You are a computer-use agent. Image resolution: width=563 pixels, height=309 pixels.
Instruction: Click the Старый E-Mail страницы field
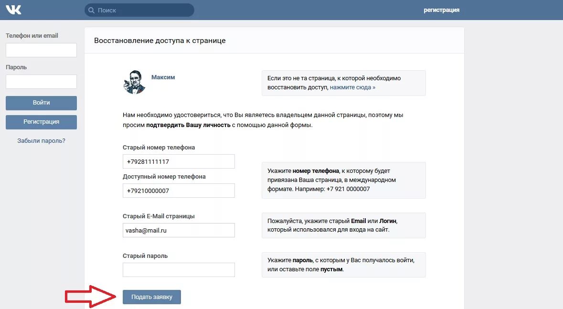pos(179,230)
